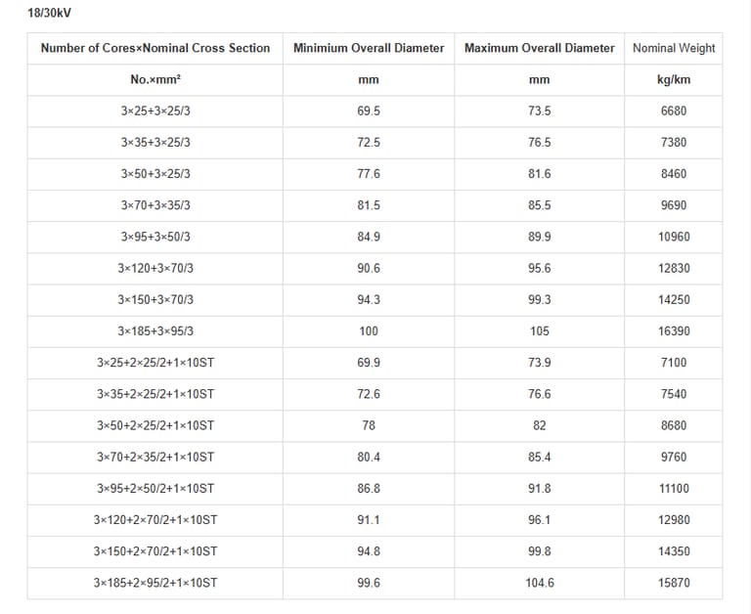Image resolution: width=751 pixels, height=614 pixels.
Task: Select the nominal weight value 11100
Action: 674,488
